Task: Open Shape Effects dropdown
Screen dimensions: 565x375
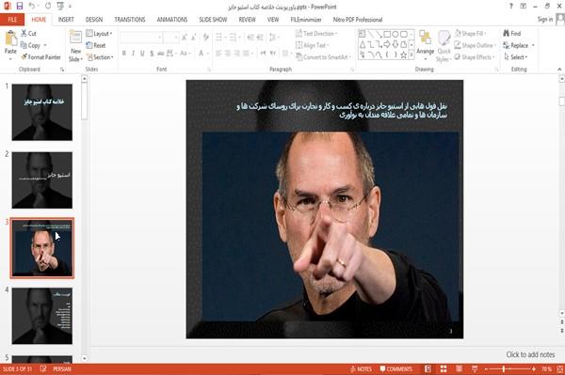Action: pos(475,57)
